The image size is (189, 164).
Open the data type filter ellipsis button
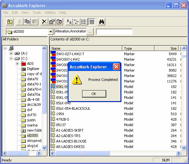[x=90, y=32]
